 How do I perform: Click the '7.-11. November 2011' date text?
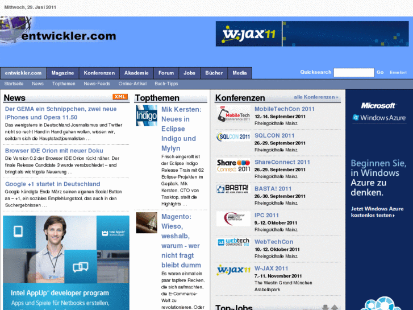coord(278,276)
